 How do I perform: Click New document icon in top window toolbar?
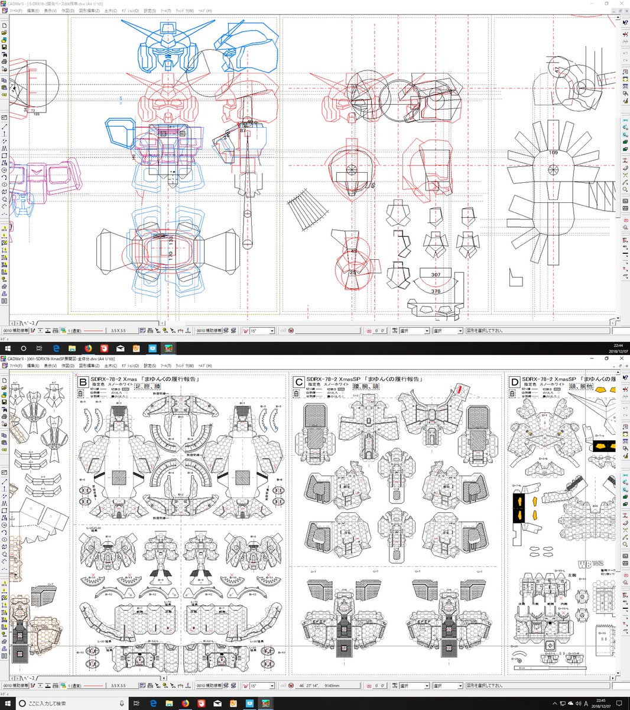click(x=4, y=26)
